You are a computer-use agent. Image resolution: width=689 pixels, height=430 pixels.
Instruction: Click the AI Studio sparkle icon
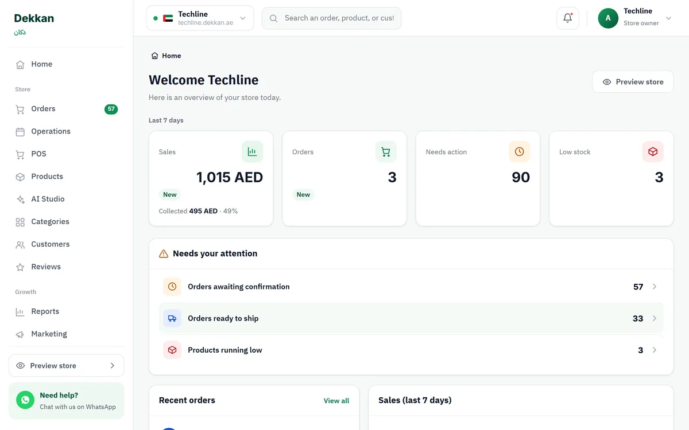click(20, 200)
